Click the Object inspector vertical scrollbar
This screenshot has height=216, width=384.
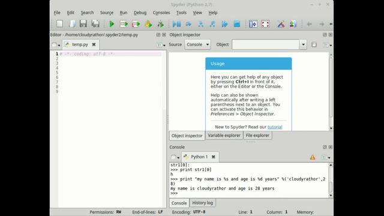click(331, 87)
